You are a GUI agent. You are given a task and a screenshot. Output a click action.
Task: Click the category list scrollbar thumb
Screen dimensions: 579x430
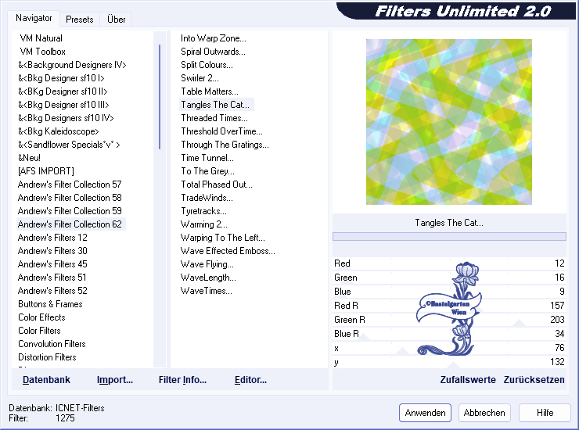(160, 97)
